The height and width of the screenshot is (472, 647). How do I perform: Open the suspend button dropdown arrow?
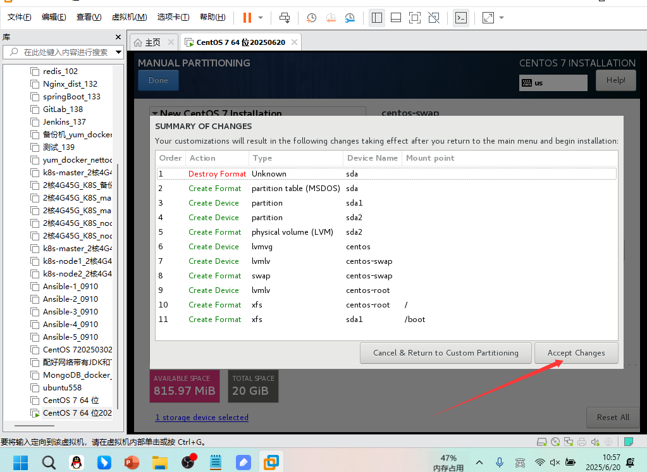(261, 18)
